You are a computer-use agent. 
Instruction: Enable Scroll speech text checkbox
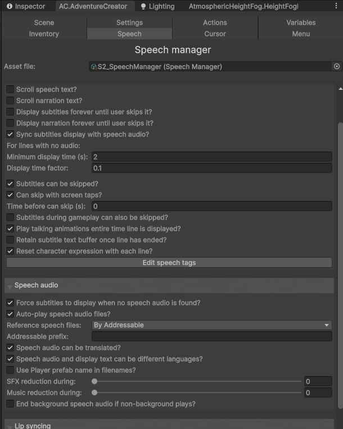click(10, 89)
